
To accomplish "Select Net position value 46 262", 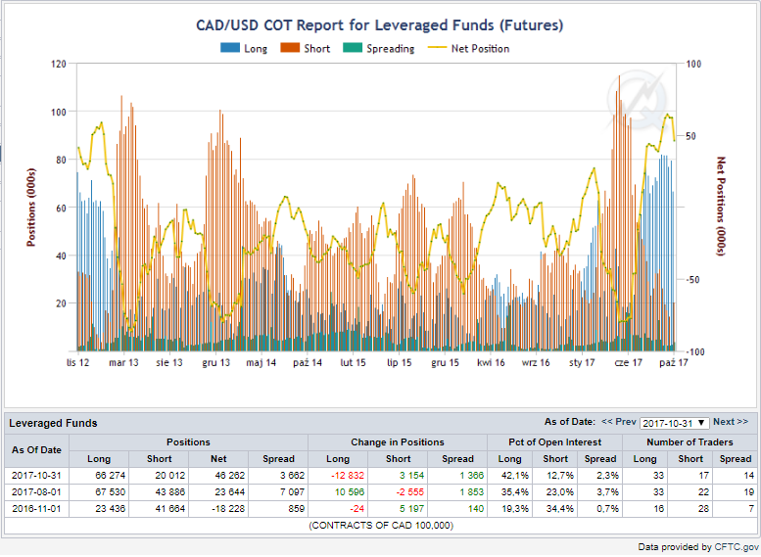I will 229,476.
